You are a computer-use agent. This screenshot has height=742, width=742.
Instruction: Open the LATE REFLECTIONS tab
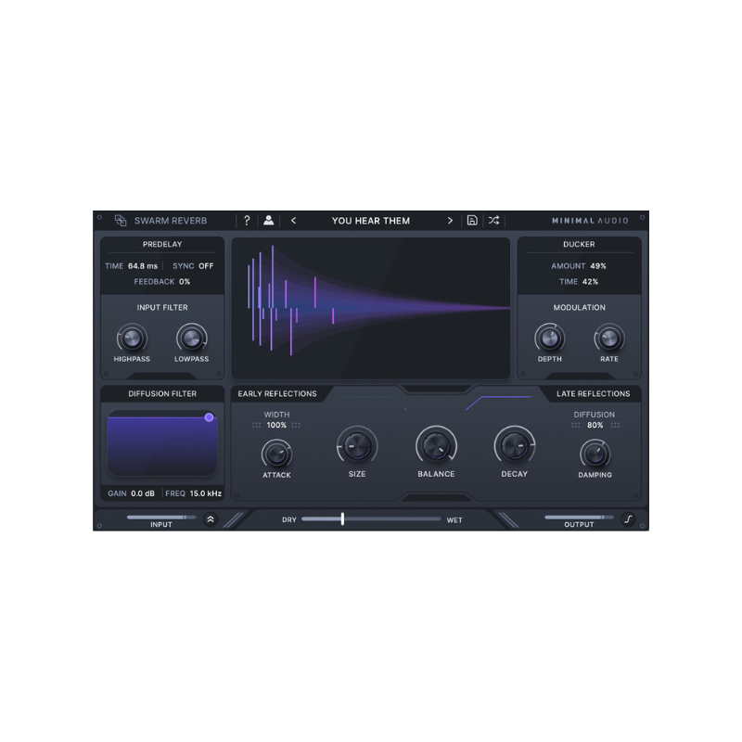point(592,393)
